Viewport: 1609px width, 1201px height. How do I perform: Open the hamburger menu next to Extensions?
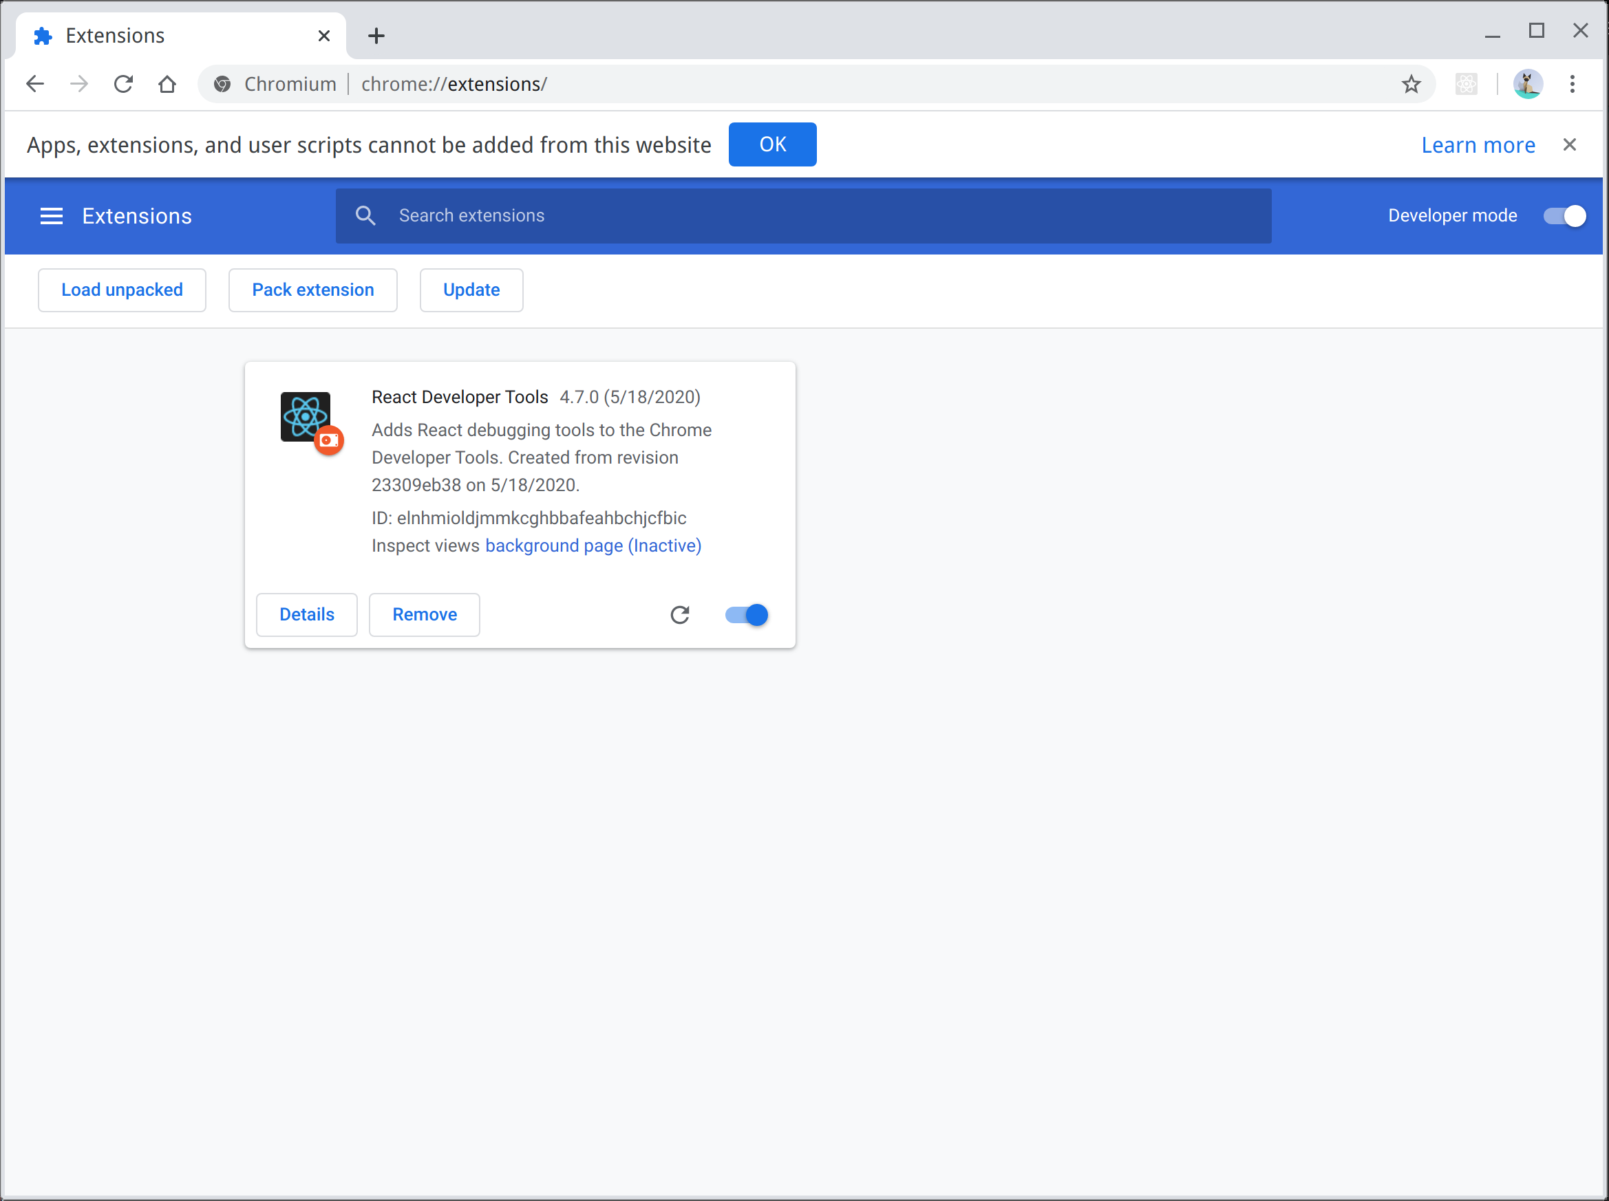point(51,215)
